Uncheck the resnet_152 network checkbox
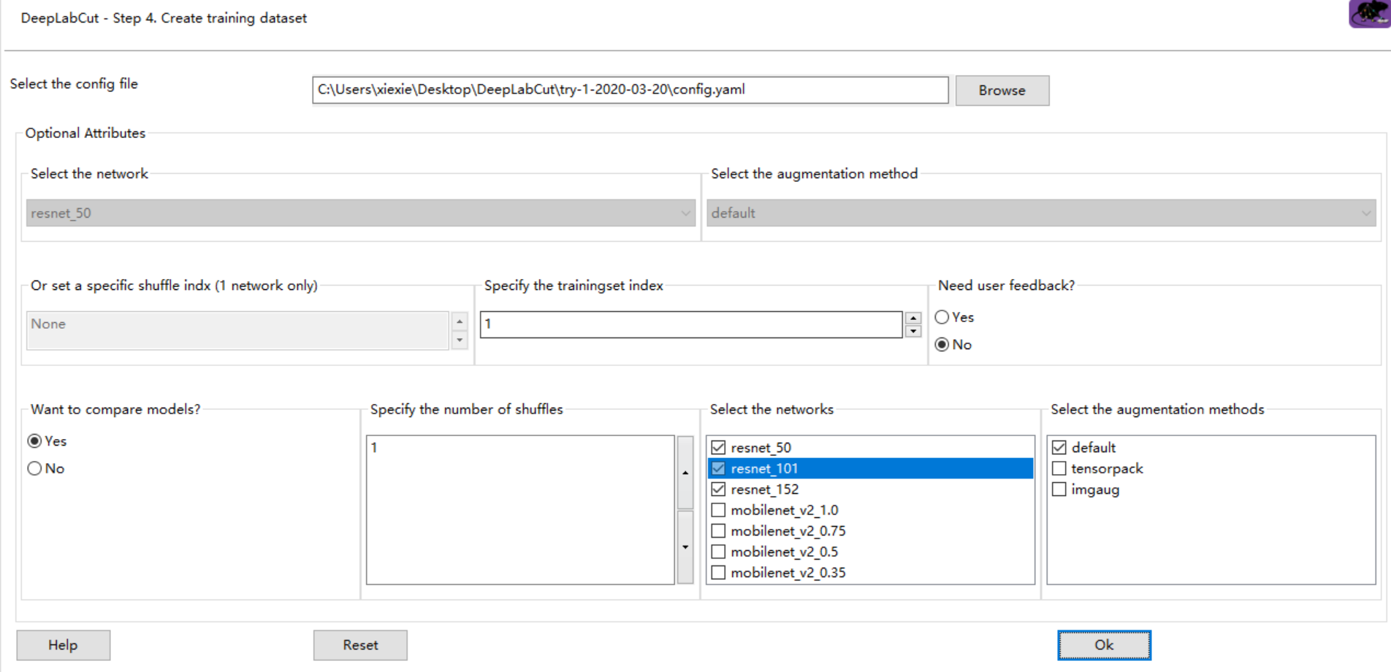 tap(718, 489)
